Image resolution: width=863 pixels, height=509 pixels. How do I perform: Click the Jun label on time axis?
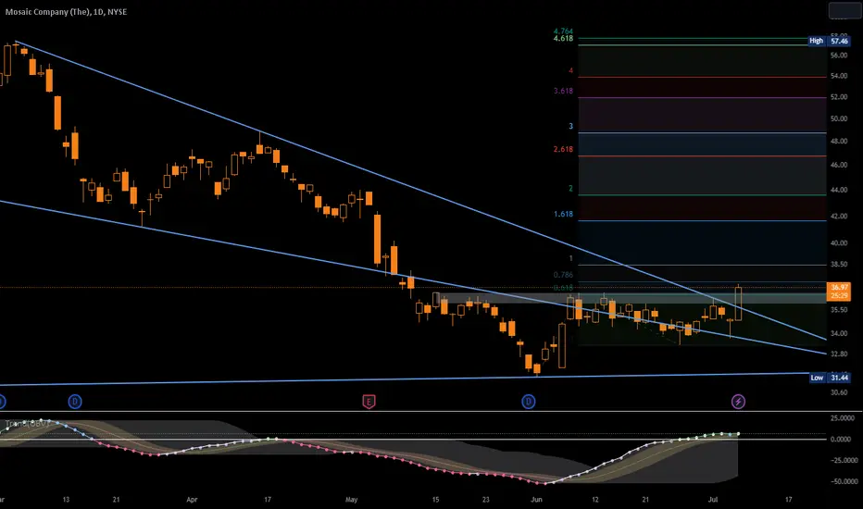[x=536, y=500]
